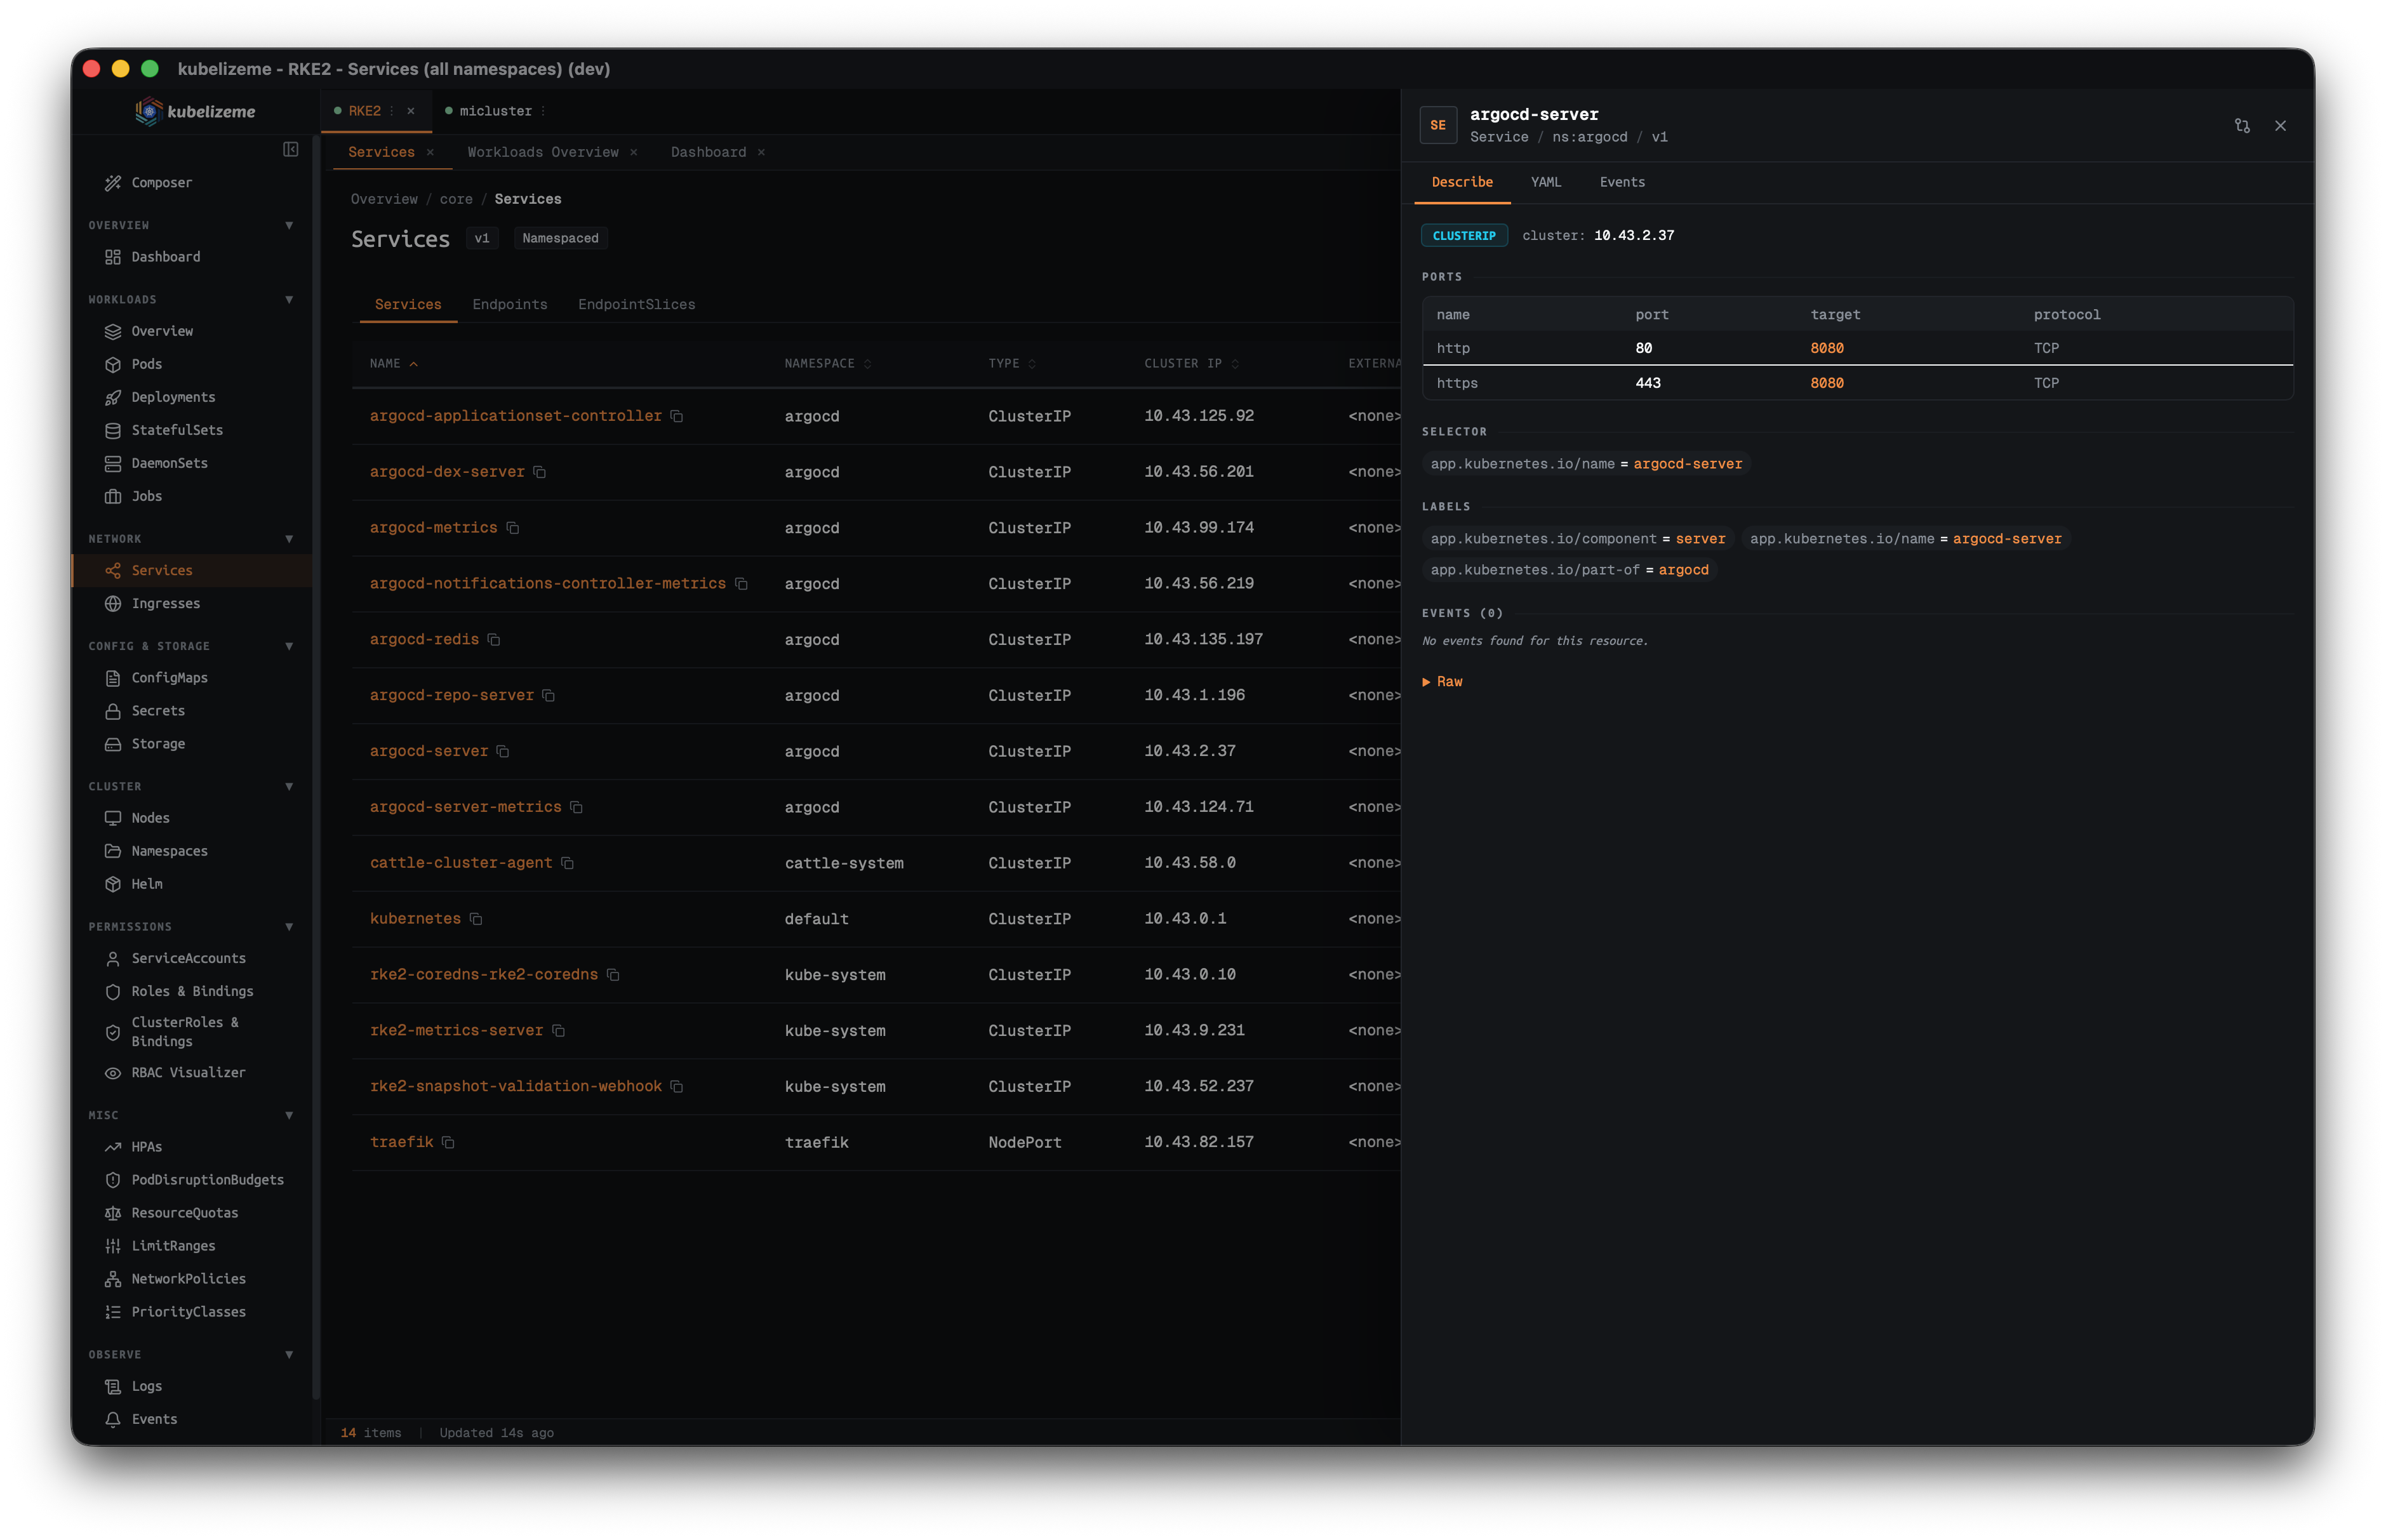Screen dimensions: 2386x1540
Task: Switch to the Dashboard page tab
Action: click(708, 152)
